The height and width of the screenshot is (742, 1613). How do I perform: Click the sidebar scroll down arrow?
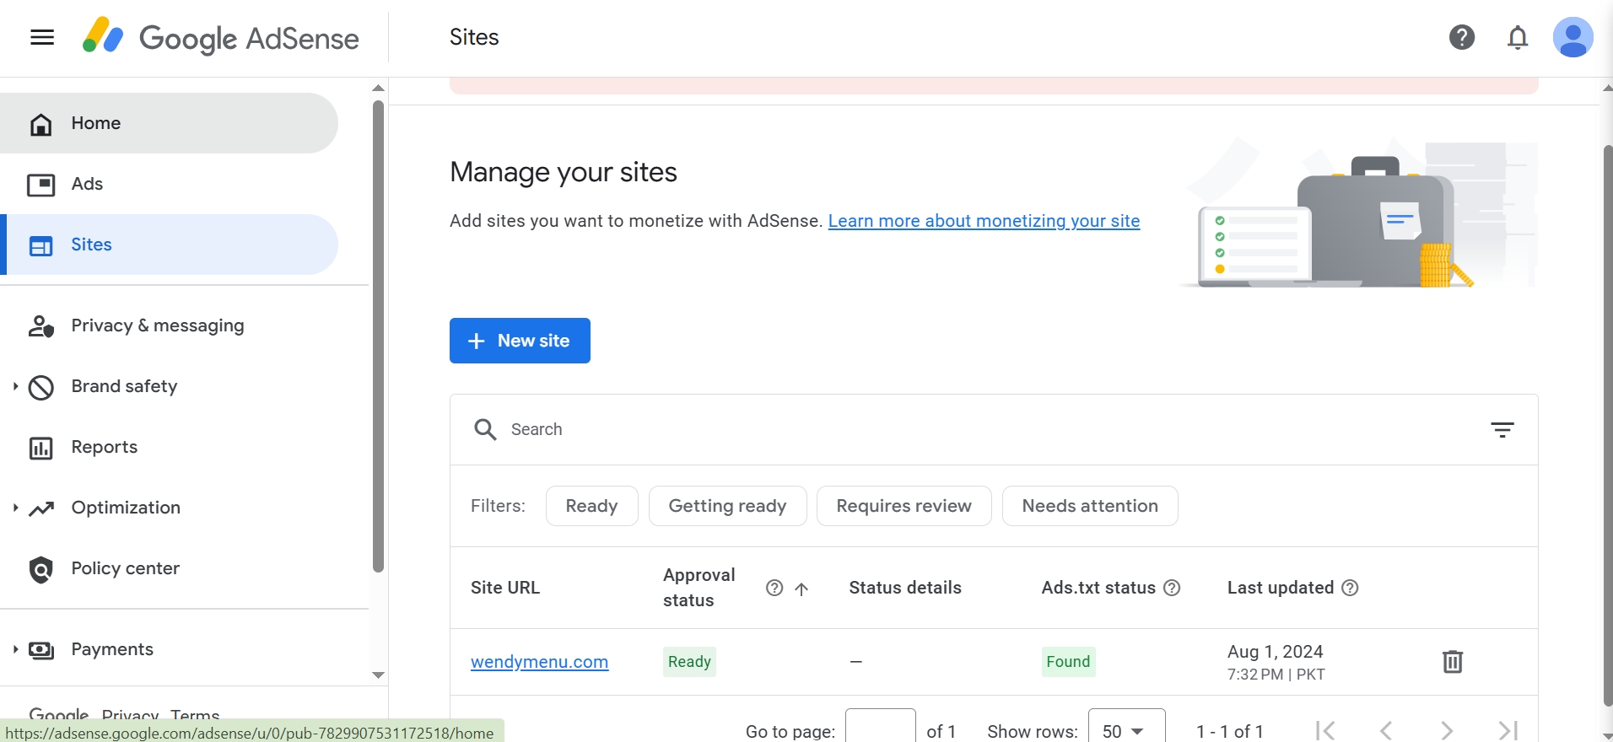378,675
